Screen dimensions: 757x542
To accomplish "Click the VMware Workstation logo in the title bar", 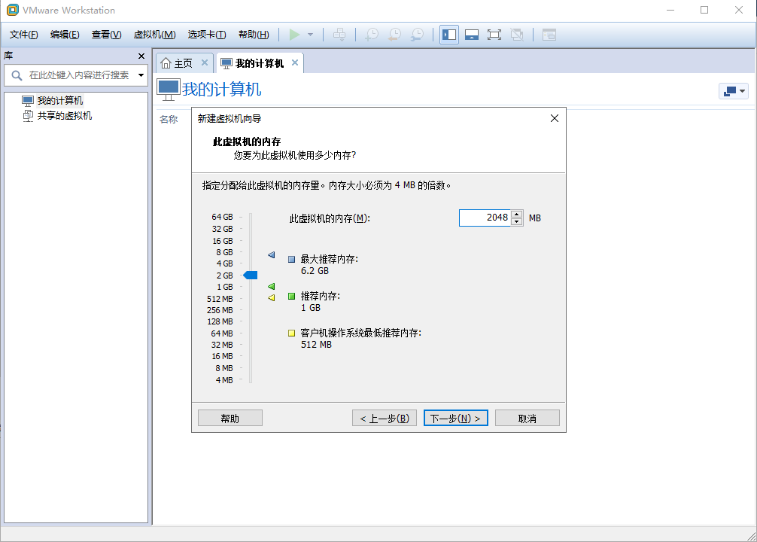I will (13, 10).
